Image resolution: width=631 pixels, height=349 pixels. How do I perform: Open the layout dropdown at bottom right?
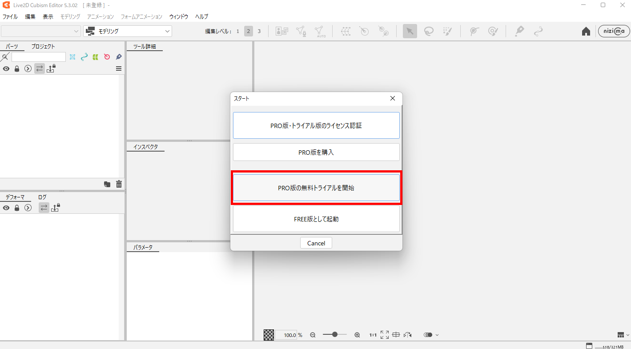pyautogui.click(x=623, y=335)
